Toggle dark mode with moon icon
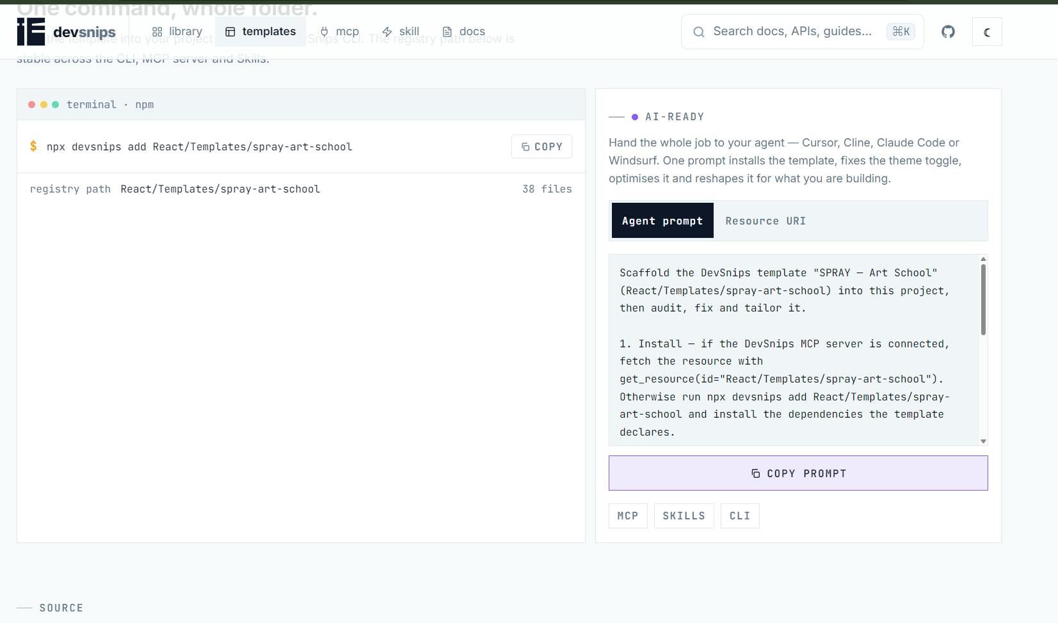 987,32
